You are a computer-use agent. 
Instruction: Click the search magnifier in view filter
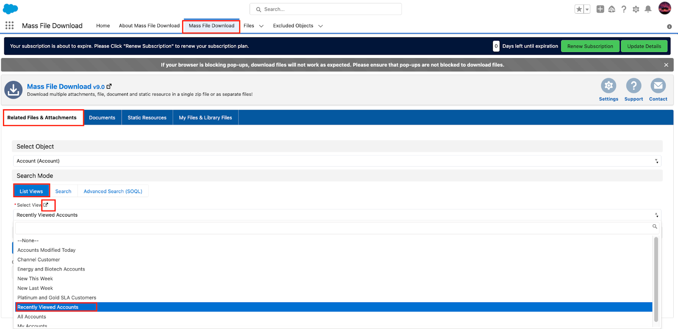tap(655, 226)
